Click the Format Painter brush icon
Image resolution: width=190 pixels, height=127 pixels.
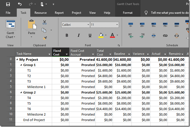pyautogui.click(x=45, y=38)
